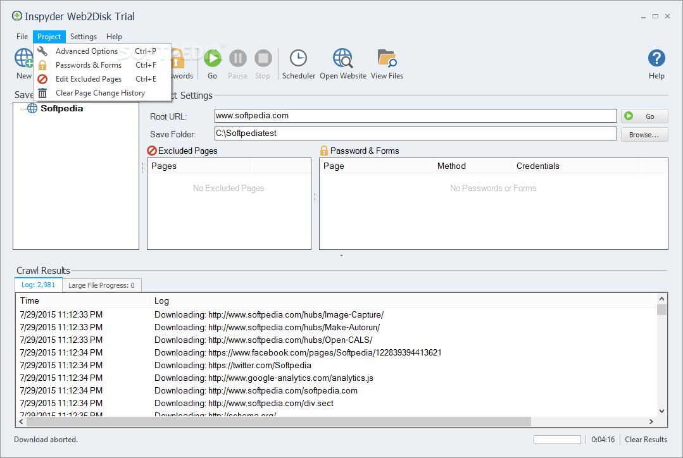Open the Help menu in menu bar
Screen dimensions: 683x458
(114, 37)
